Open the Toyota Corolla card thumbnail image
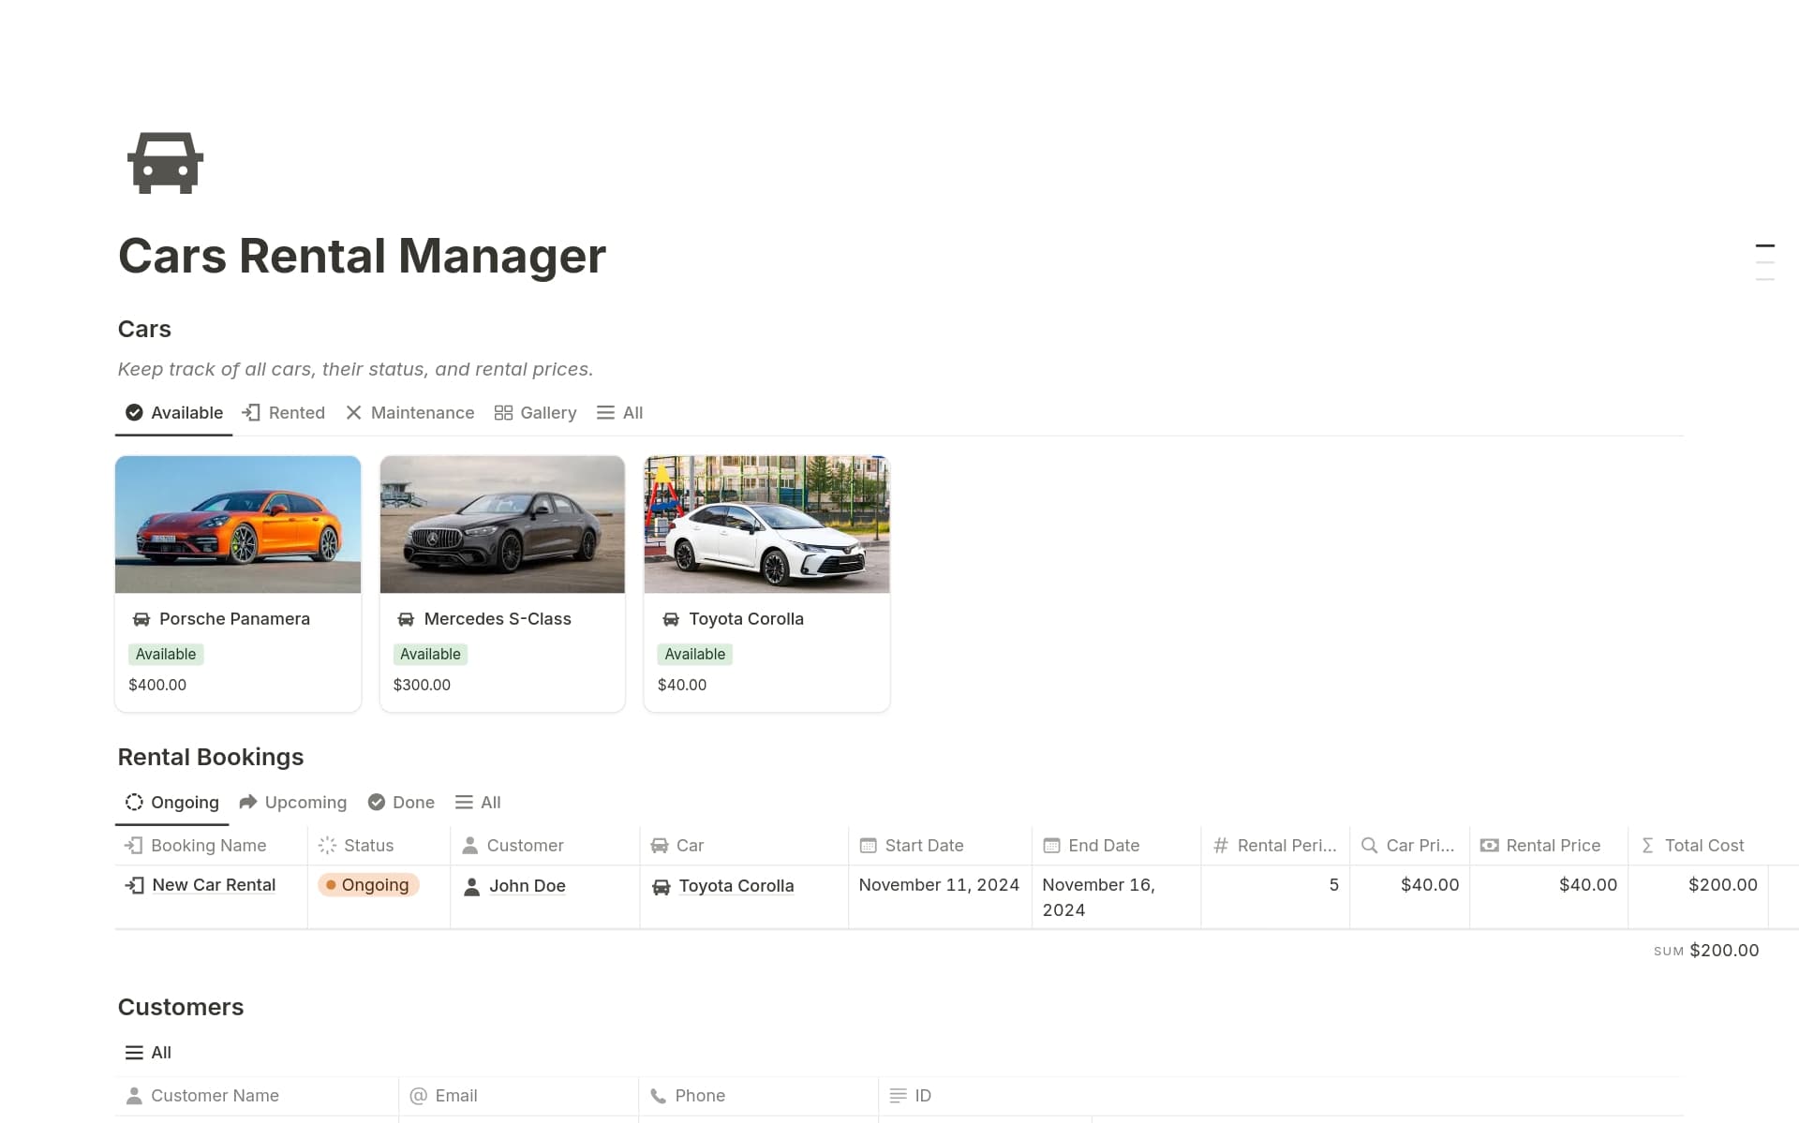Screen dimensions: 1799x1123 (766, 524)
